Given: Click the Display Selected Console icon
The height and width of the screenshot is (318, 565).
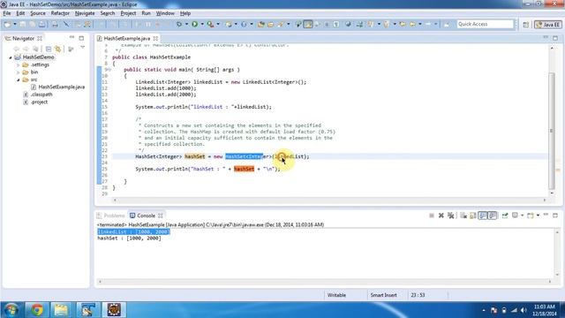Looking at the screenshot, I should 515,216.
